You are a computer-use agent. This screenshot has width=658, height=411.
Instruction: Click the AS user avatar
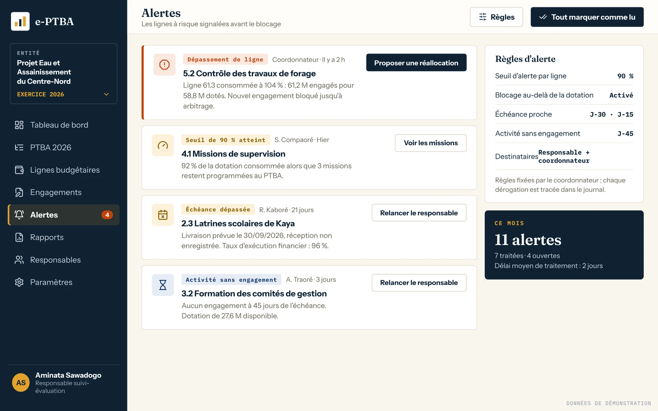[x=21, y=383]
